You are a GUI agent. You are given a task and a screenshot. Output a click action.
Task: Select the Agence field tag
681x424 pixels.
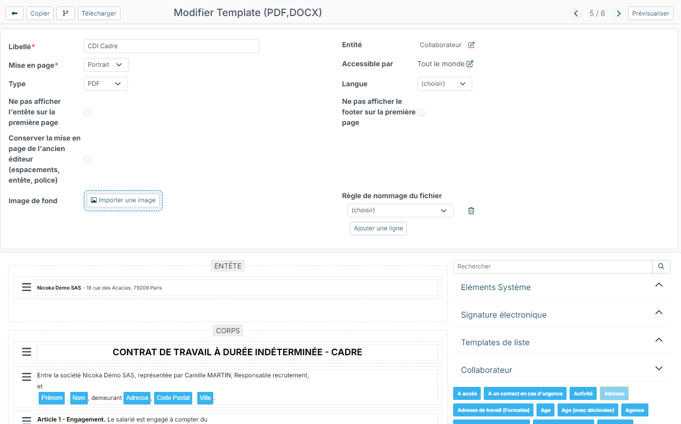click(x=635, y=410)
